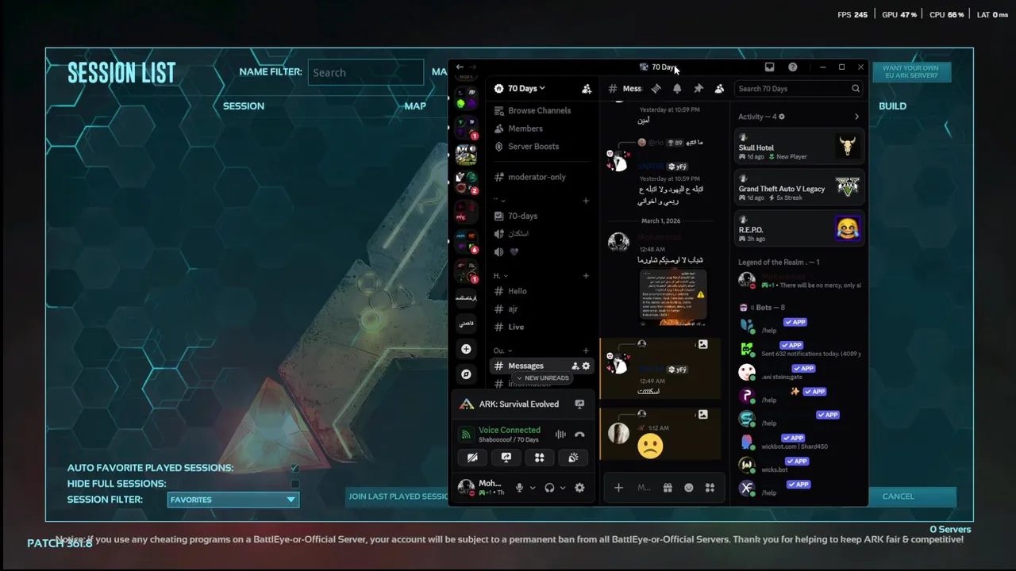Click Join Last Played Session button
This screenshot has width=1016, height=571.
click(398, 496)
